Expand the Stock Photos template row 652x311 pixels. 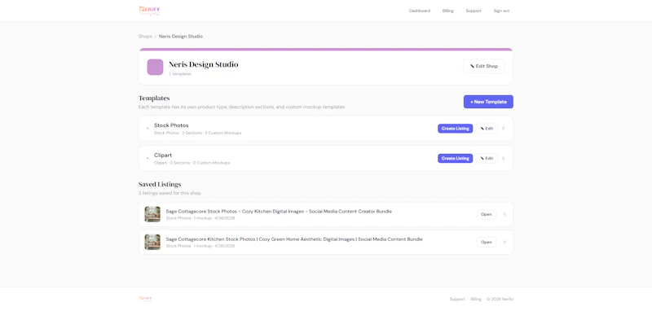[x=148, y=129]
